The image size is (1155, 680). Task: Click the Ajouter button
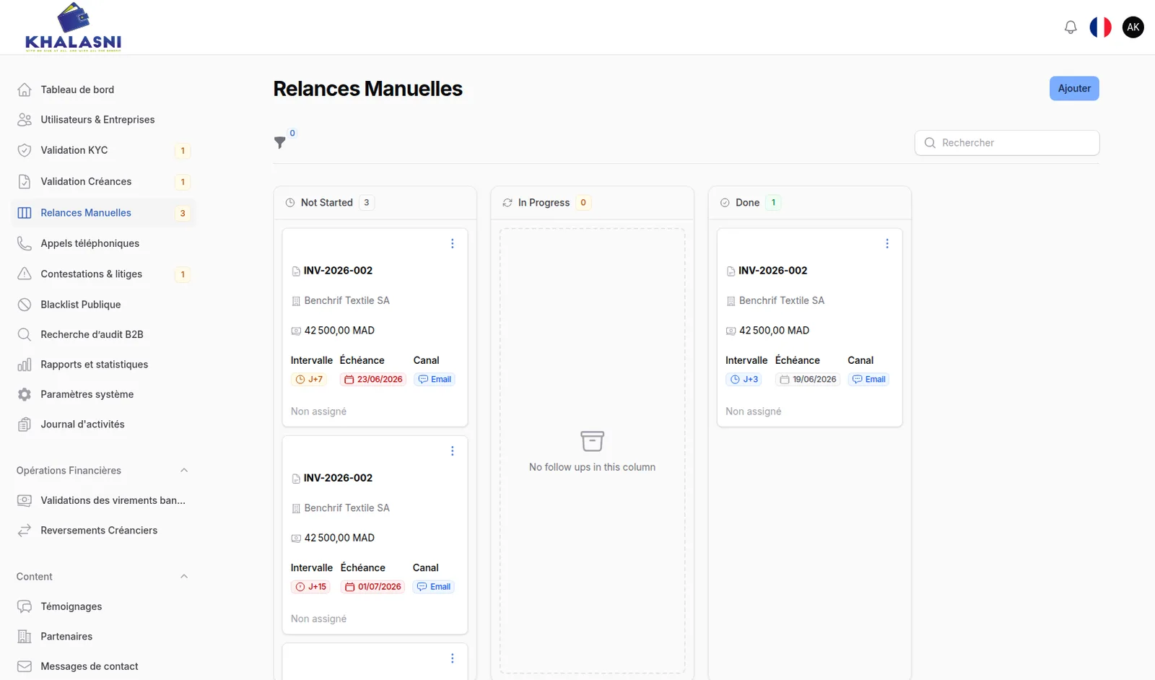(x=1074, y=89)
